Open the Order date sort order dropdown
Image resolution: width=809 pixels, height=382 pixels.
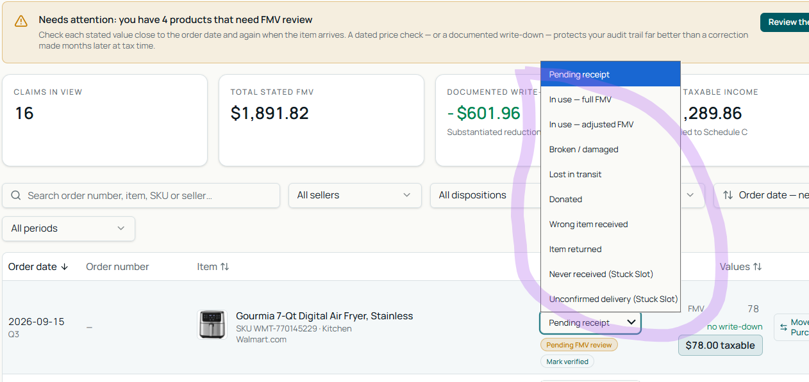tap(762, 195)
